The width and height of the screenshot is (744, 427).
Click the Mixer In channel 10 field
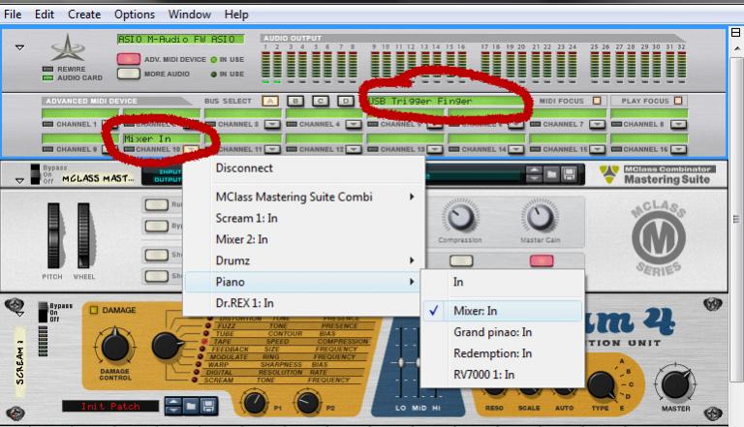162,138
